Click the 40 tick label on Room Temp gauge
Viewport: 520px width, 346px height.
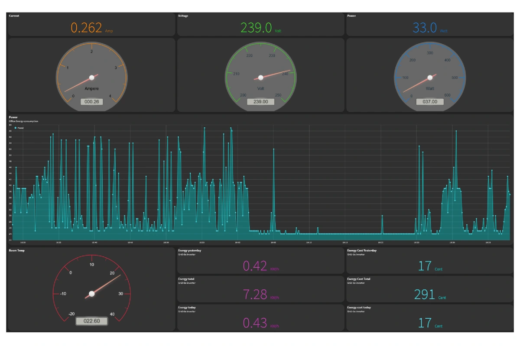112,314
